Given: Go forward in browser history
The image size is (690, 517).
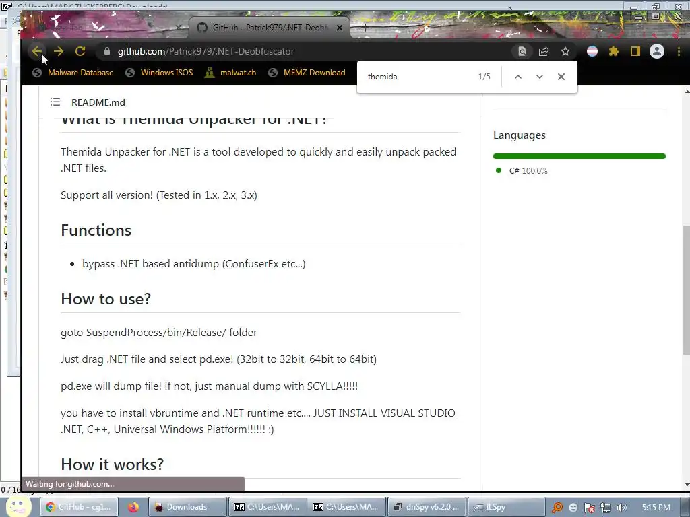Looking at the screenshot, I should pyautogui.click(x=58, y=51).
